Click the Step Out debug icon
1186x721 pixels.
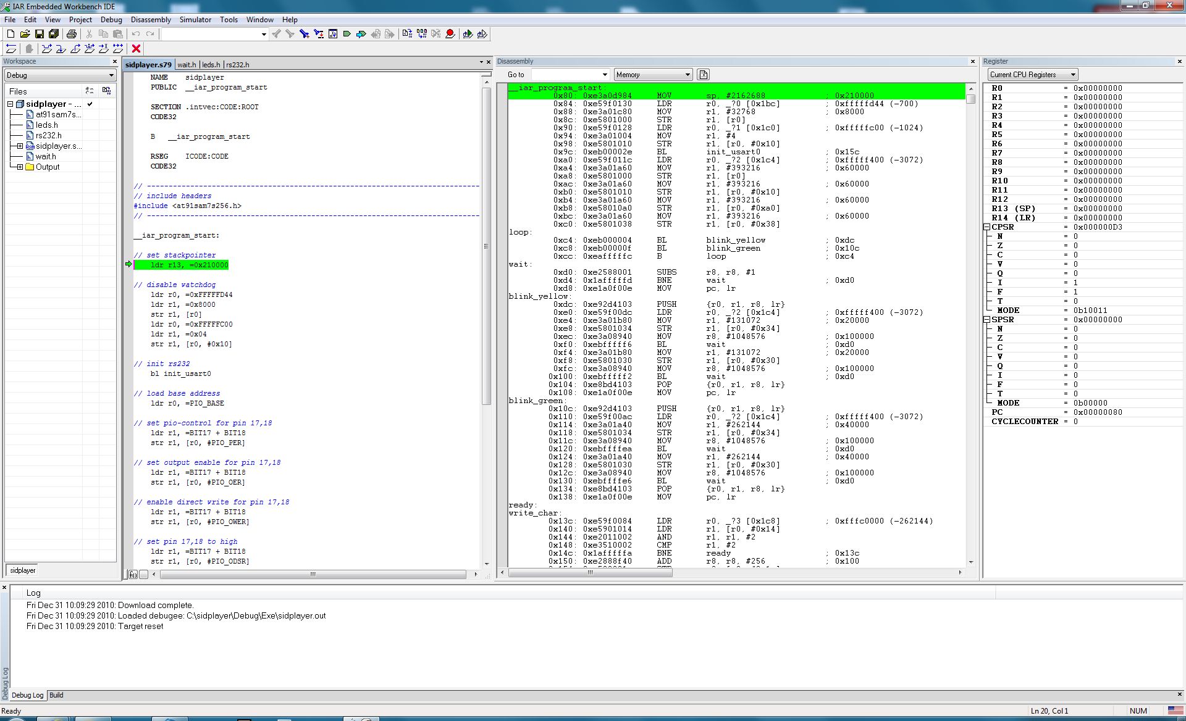75,48
